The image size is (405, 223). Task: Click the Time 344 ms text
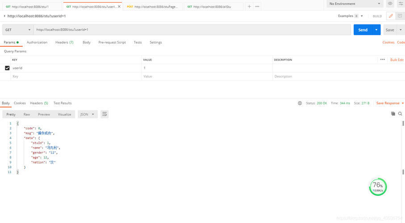[x=340, y=103]
